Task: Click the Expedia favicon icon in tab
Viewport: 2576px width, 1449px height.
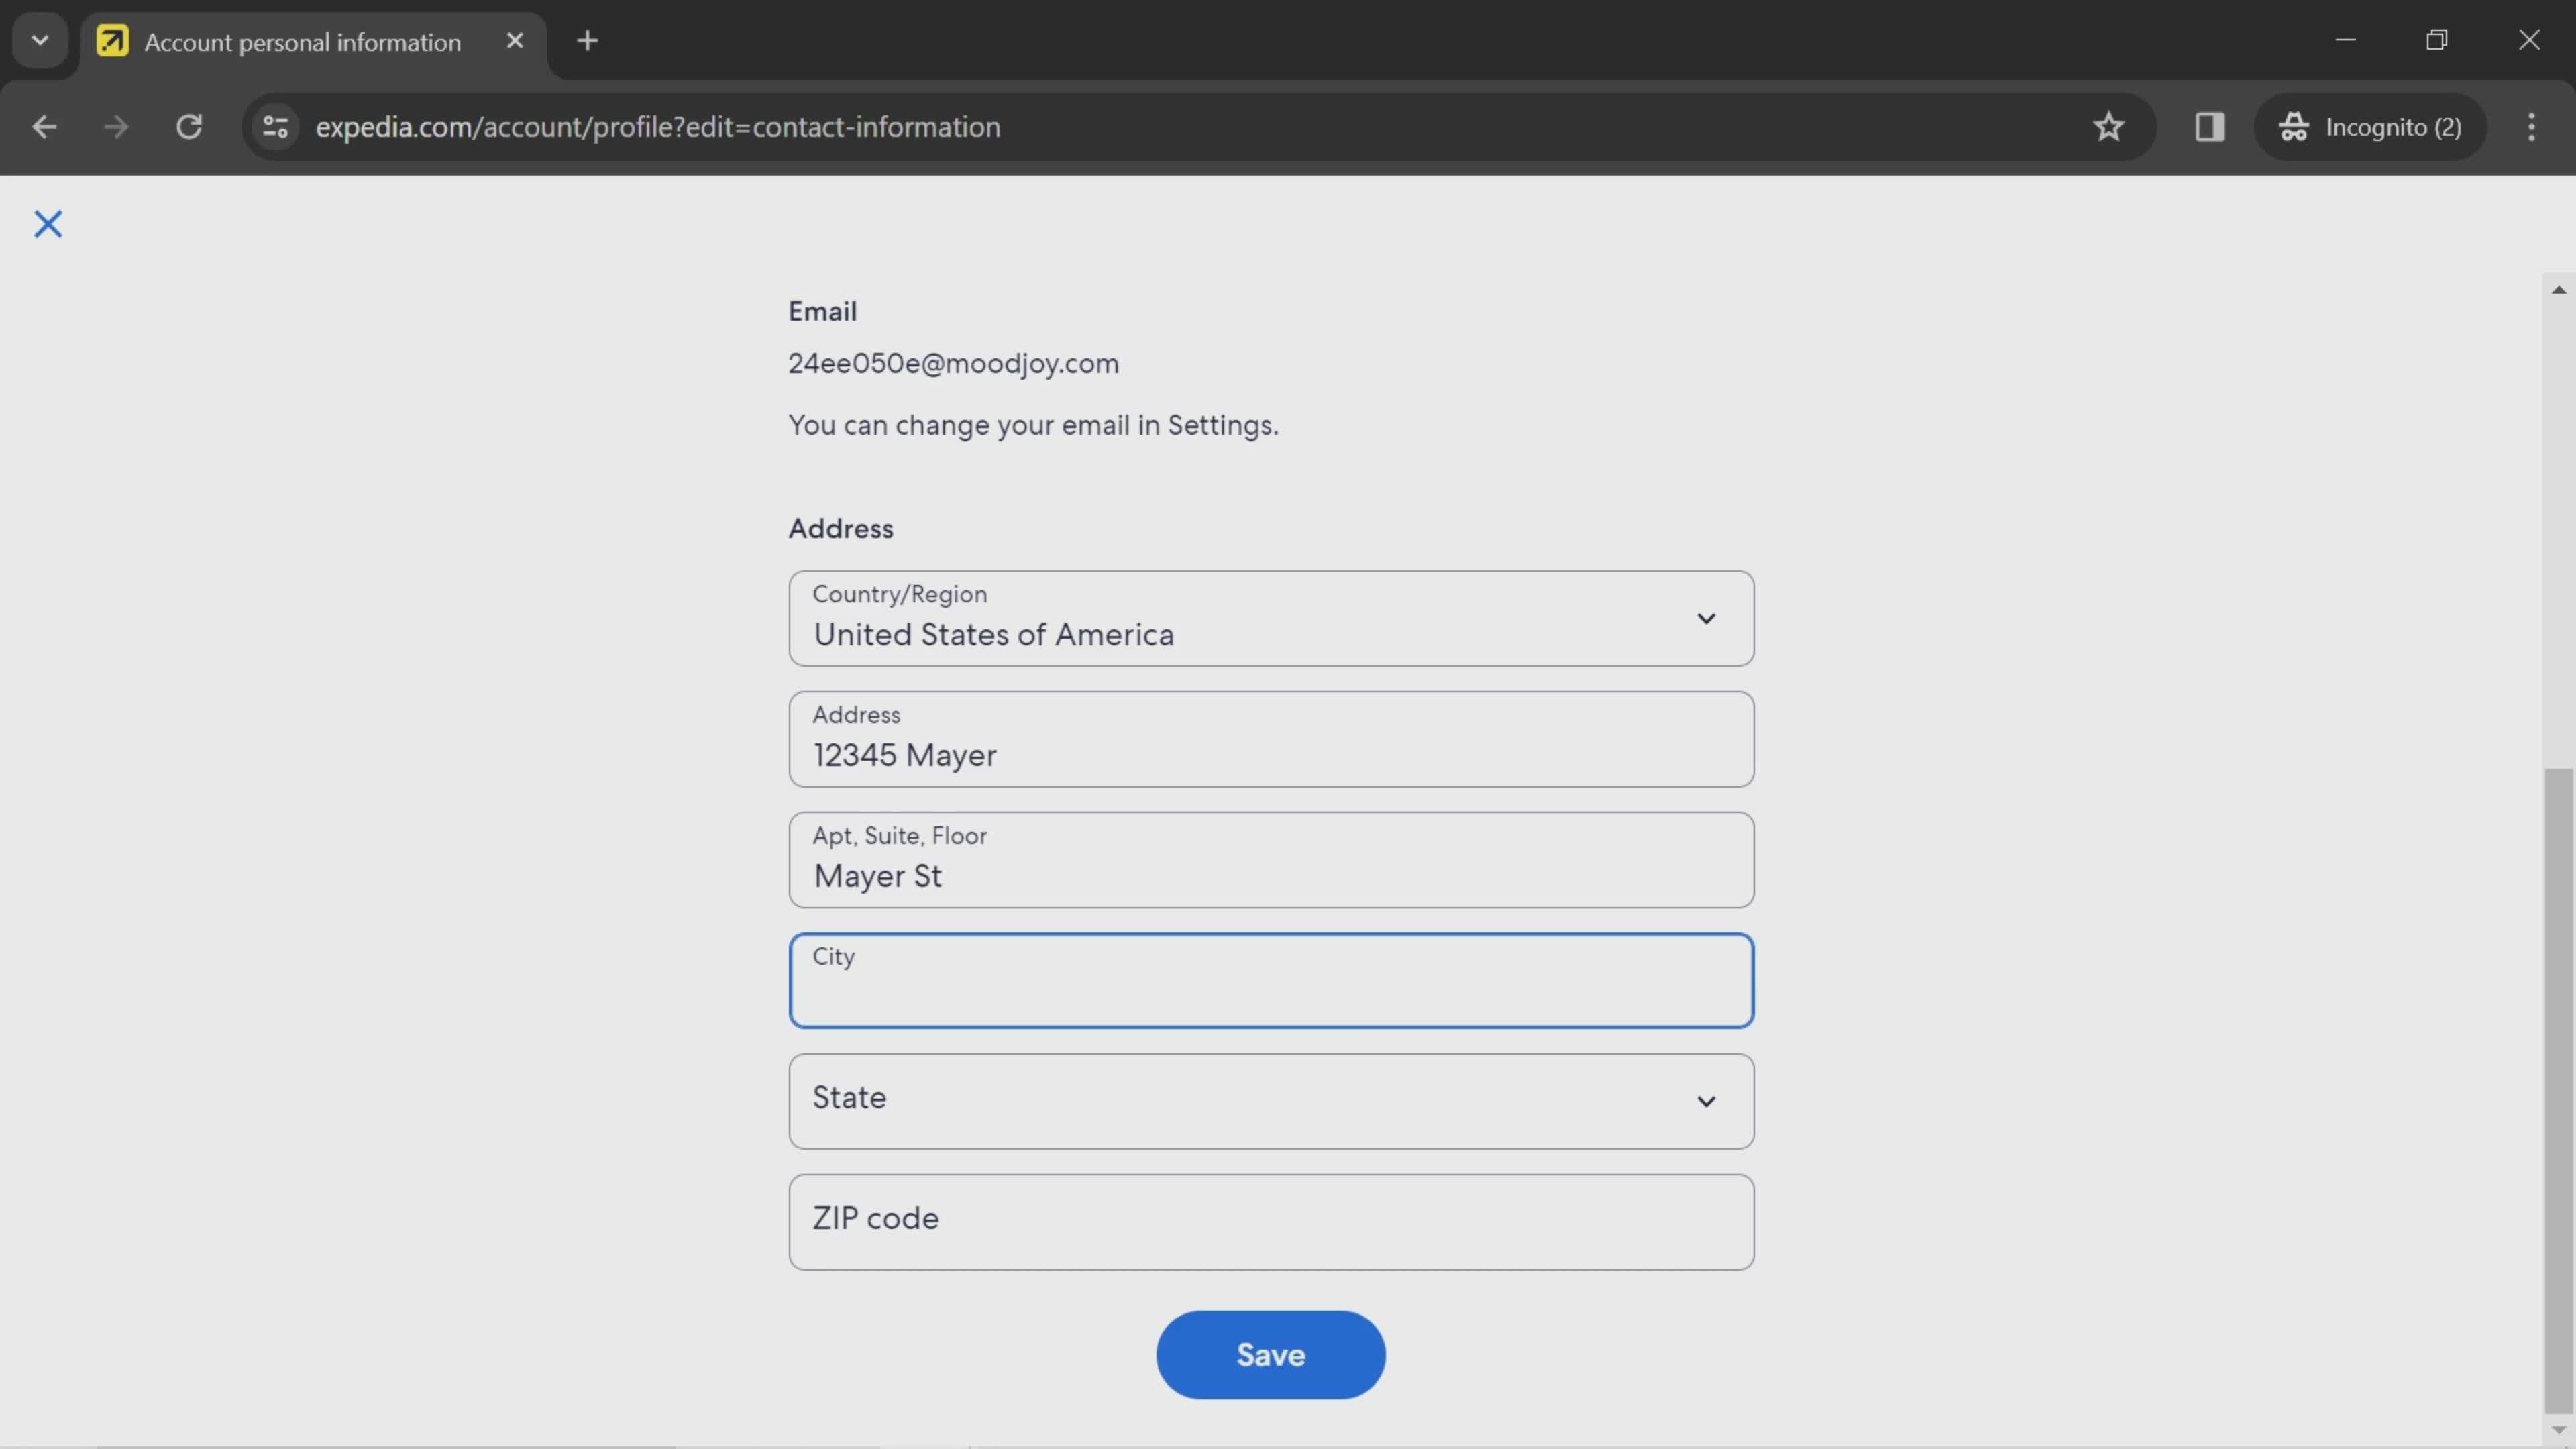Action: point(110,39)
